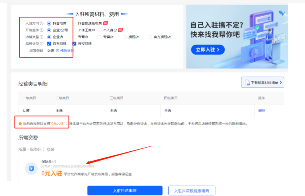305x196 pixels.
Task: Click the 新 badge next to 个人身份
Action: pos(120,29)
